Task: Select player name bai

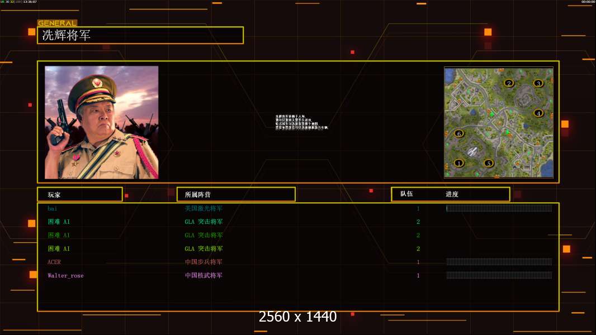Action: (53, 208)
